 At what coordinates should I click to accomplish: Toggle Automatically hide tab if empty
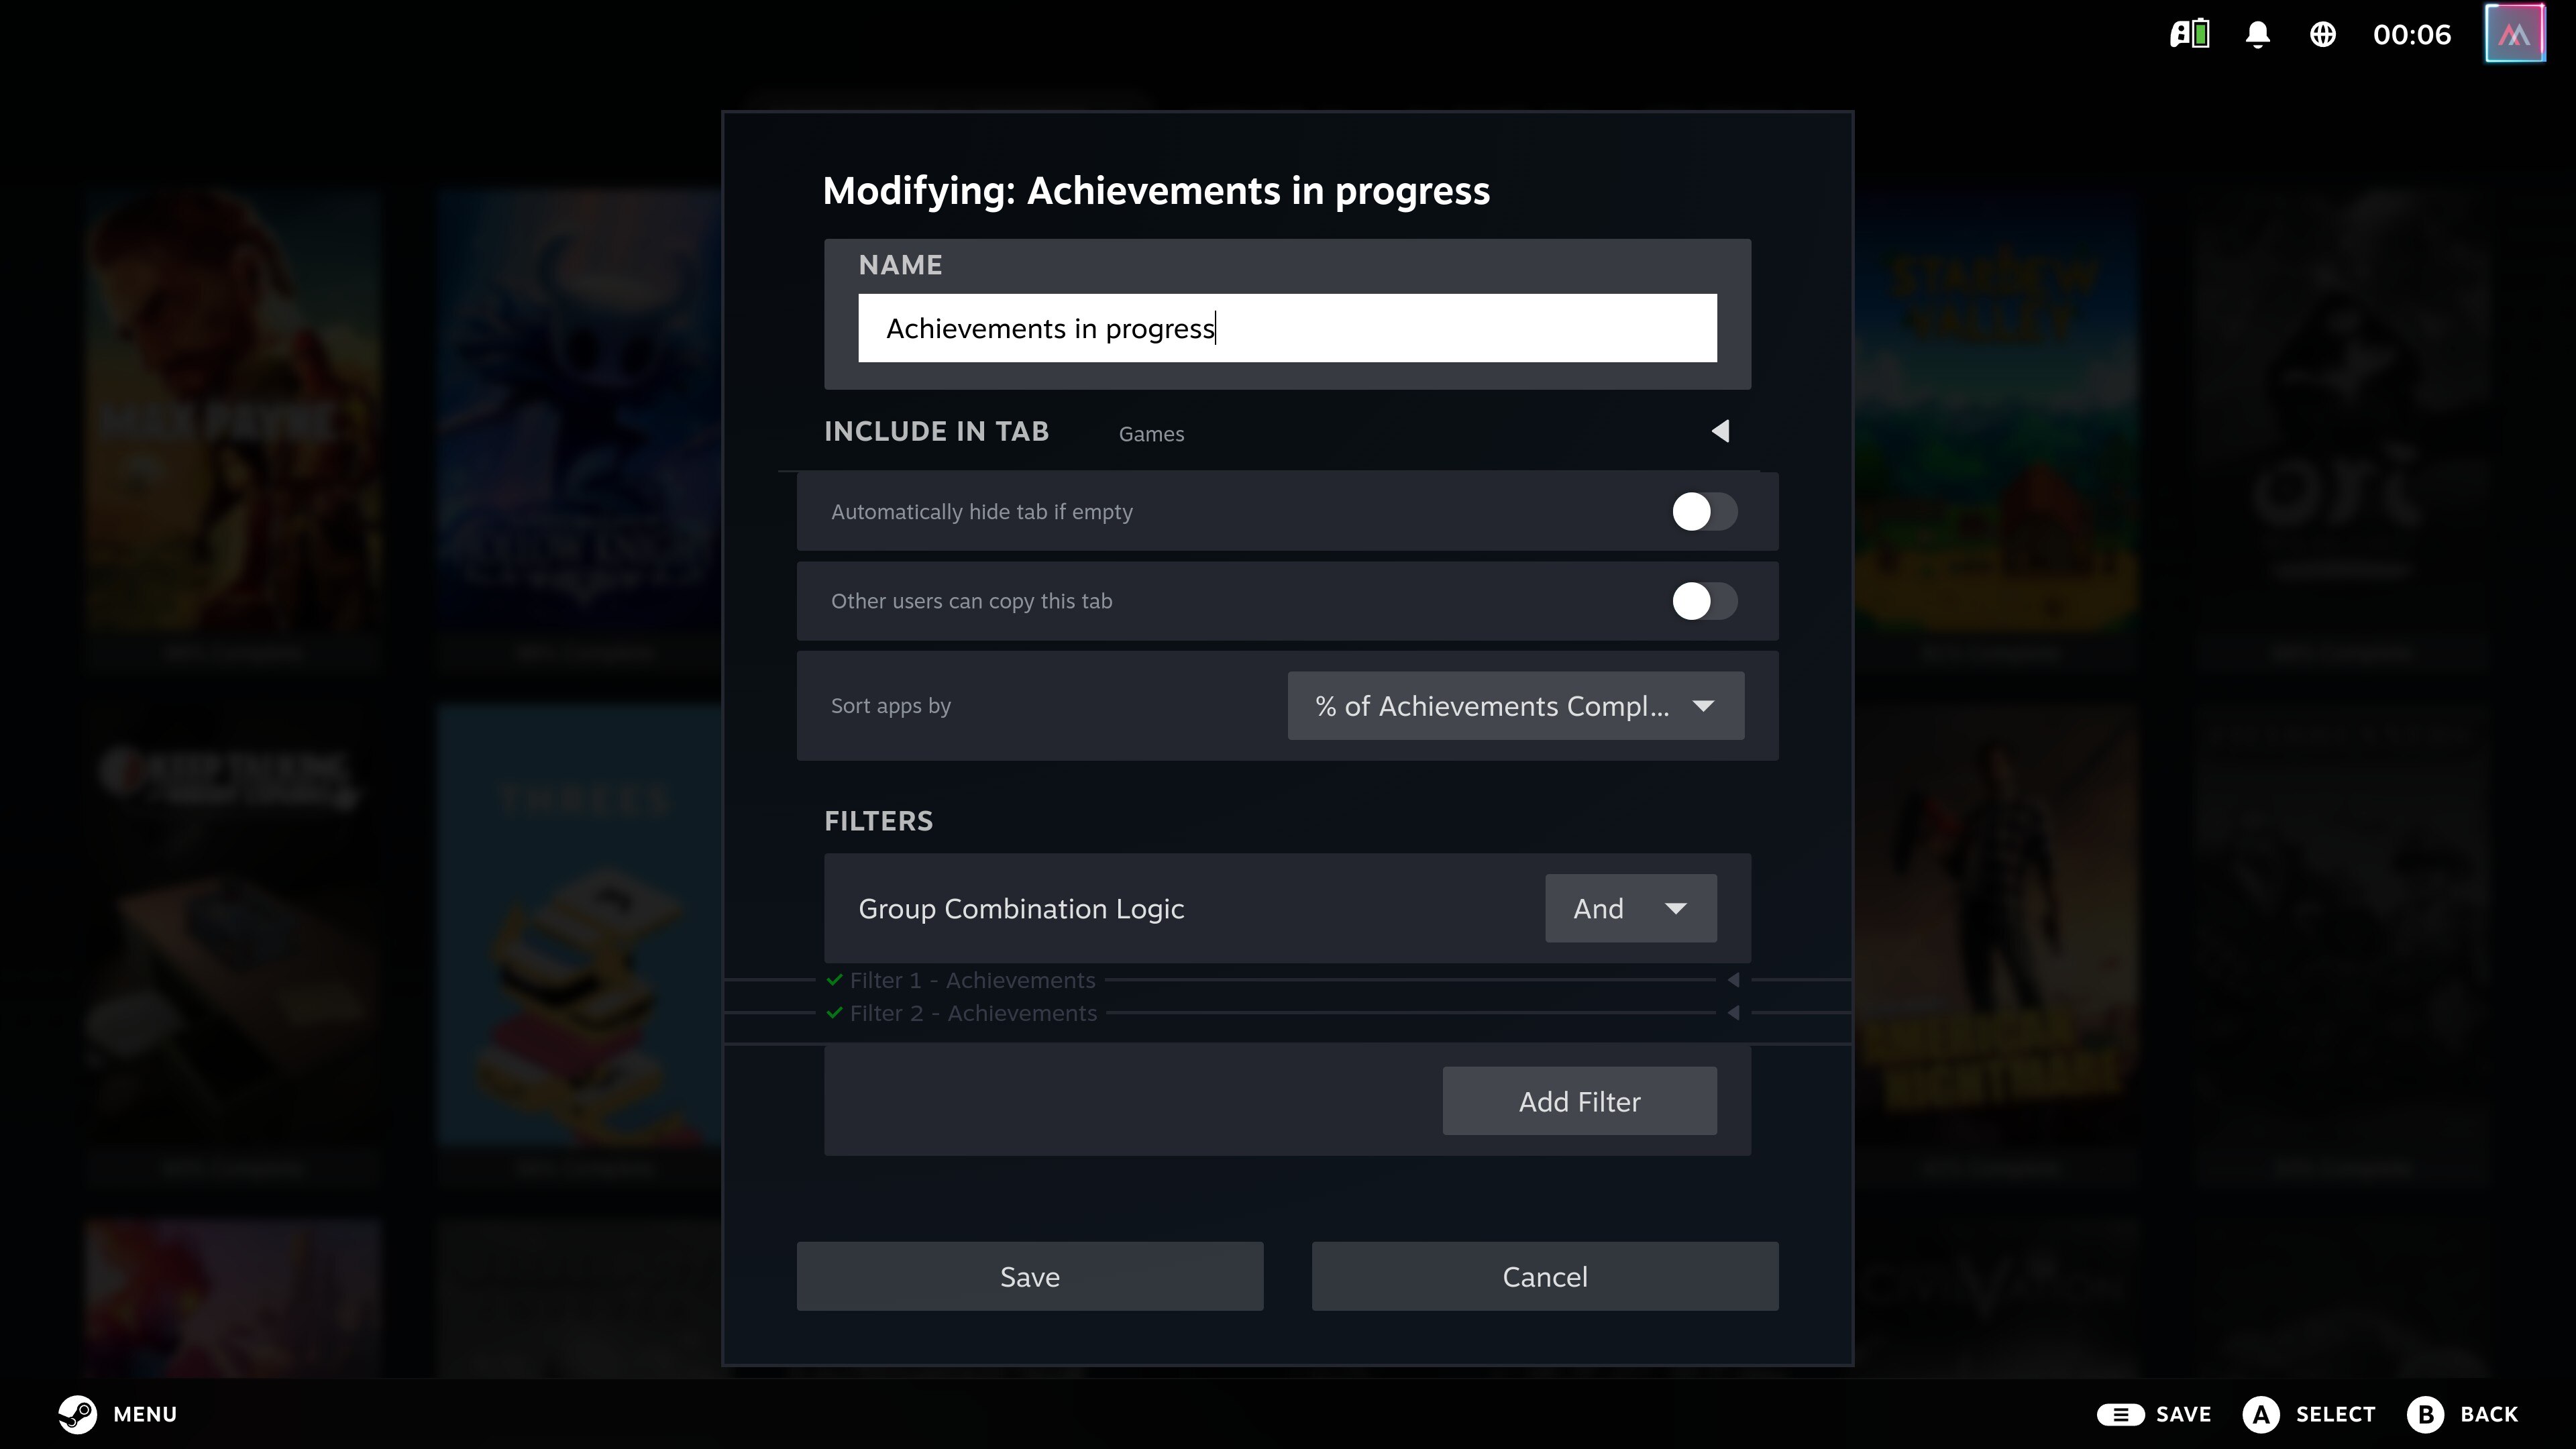(1704, 512)
